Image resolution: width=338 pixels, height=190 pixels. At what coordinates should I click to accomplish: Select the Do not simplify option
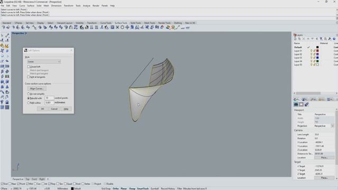[29, 94]
